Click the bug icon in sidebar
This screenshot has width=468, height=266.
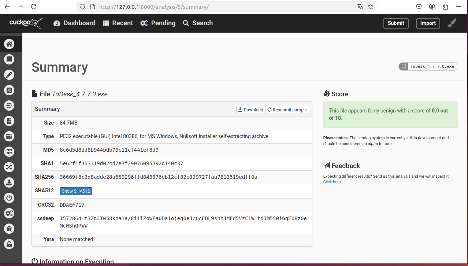click(x=9, y=229)
